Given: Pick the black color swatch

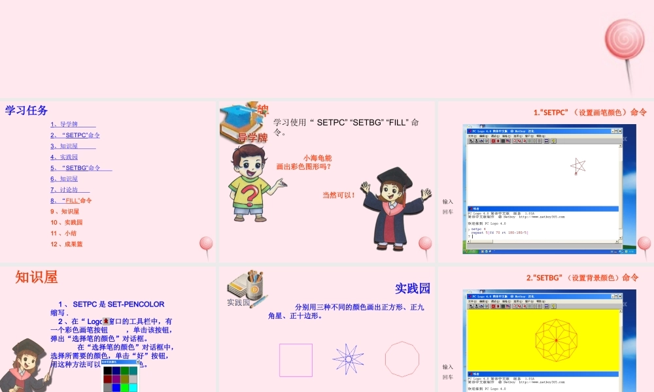Looking at the screenshot, I should click(108, 370).
